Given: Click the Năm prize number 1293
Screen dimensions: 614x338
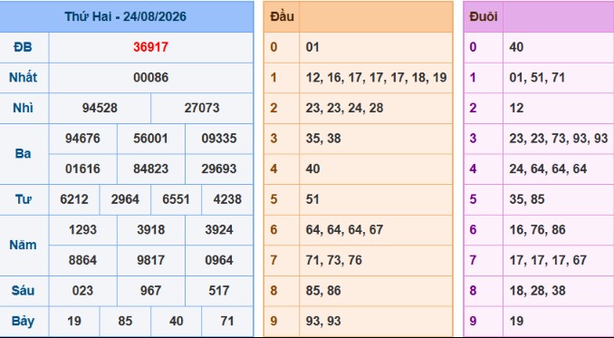Looking at the screenshot, I should [82, 230].
